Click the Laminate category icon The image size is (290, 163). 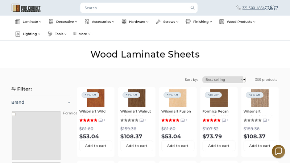click(17, 22)
